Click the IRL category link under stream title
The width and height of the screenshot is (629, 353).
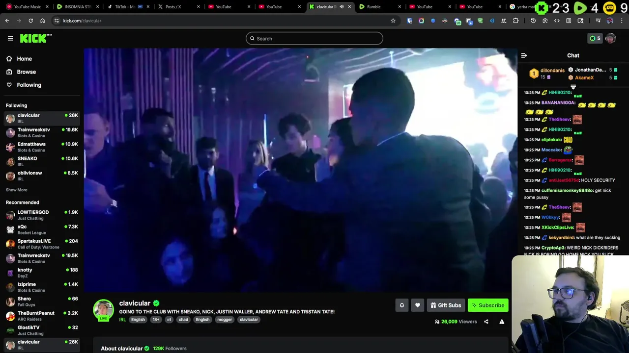[x=122, y=320]
